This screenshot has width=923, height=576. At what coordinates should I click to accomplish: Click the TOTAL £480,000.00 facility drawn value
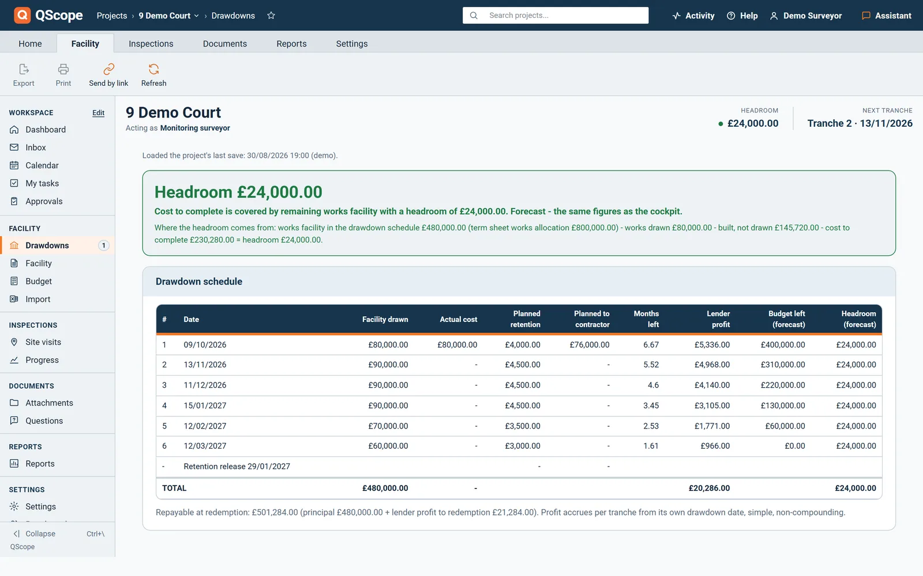pos(385,488)
